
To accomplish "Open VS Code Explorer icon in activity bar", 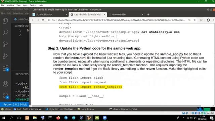I will pyautogui.click(x=5, y=21).
